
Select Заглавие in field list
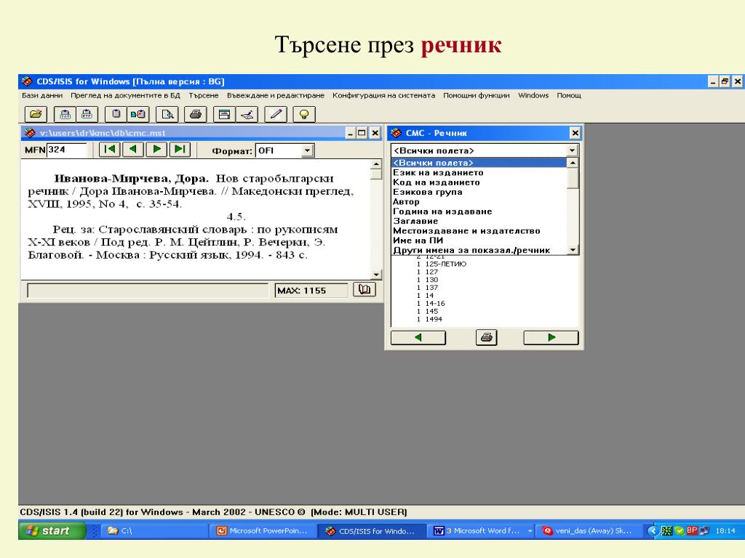[x=479, y=221]
